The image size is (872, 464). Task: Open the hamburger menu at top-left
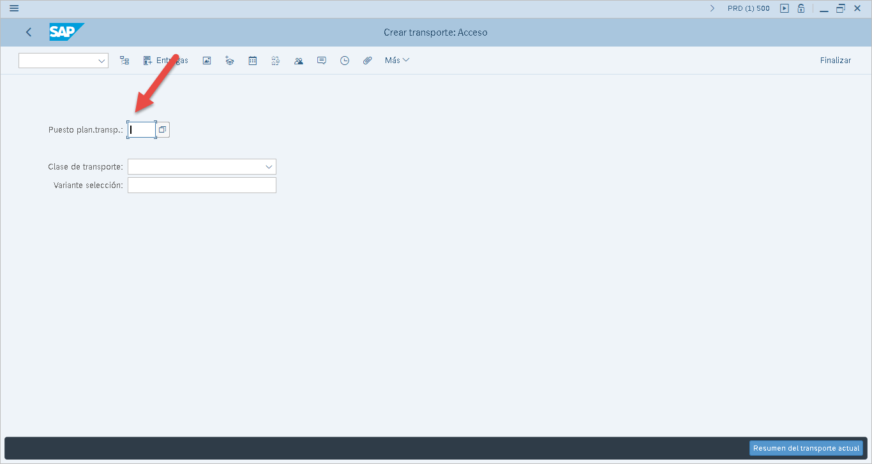(x=14, y=8)
